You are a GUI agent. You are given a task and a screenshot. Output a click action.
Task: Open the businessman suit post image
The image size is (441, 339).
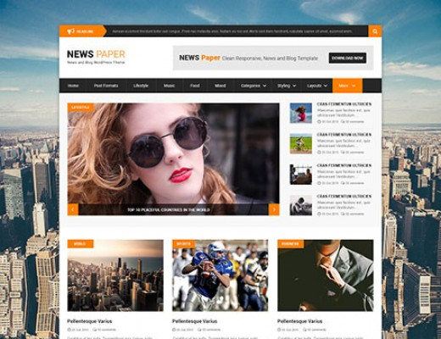[x=326, y=275]
